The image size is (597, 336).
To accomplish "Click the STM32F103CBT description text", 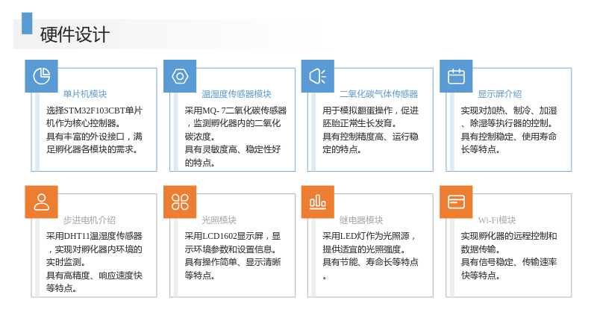I will (x=94, y=130).
